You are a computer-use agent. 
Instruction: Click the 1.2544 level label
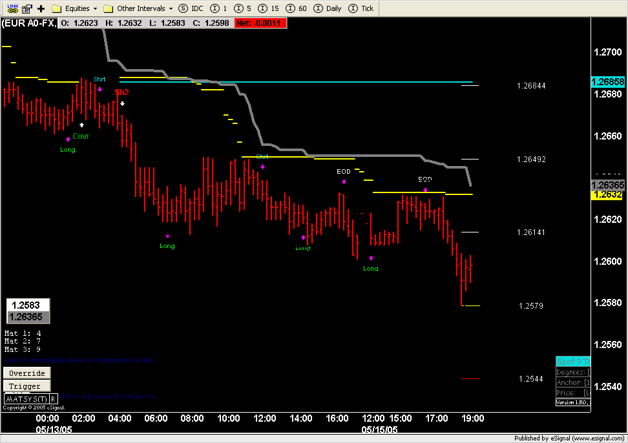[x=531, y=379]
